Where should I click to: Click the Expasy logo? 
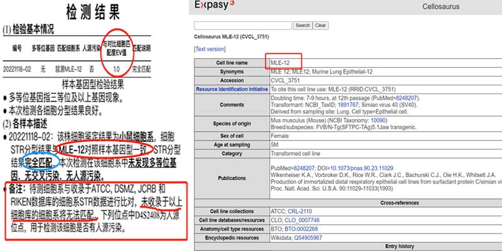(214, 5)
